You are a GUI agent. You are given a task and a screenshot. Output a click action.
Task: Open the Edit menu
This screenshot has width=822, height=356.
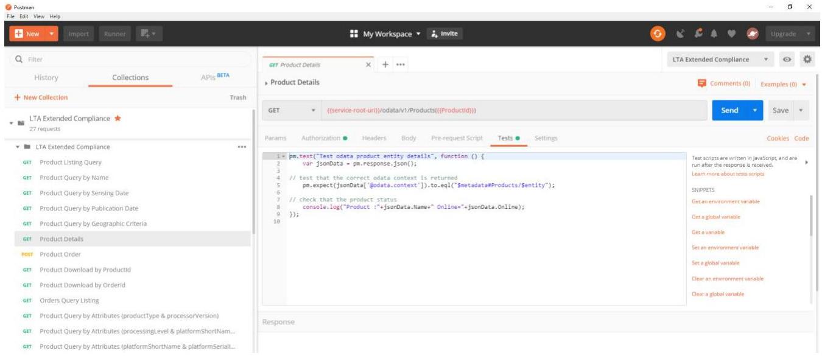pos(23,16)
